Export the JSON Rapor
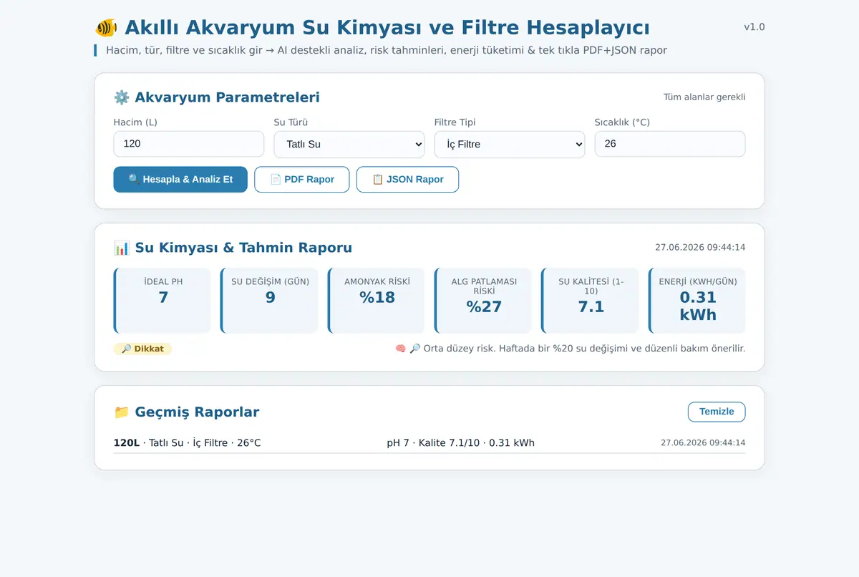Screen dimensions: 859x577 tap(407, 180)
